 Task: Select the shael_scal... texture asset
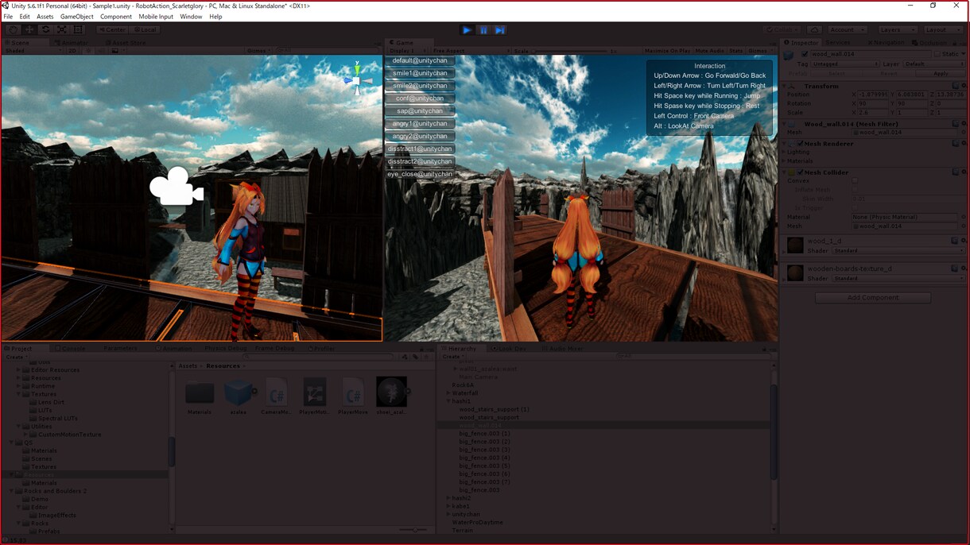[x=391, y=392]
